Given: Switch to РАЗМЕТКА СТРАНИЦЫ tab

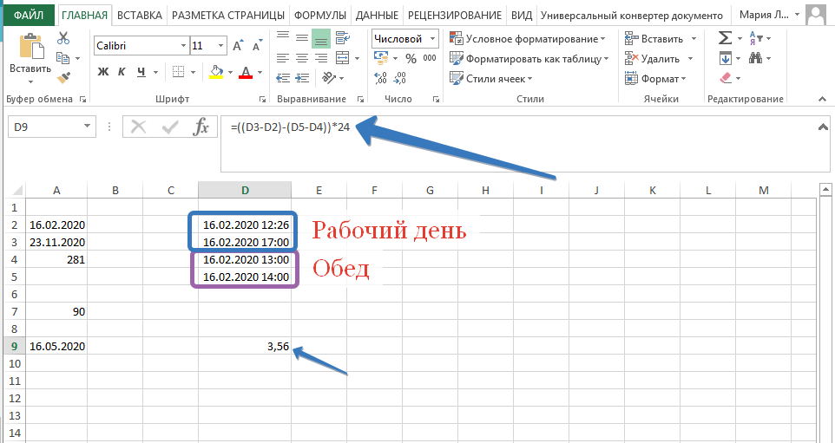Looking at the screenshot, I should click(x=228, y=16).
